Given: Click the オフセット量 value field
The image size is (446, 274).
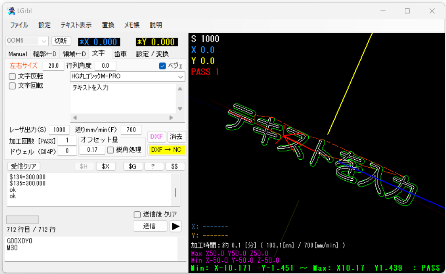Looking at the screenshot, I should pyautogui.click(x=92, y=150).
